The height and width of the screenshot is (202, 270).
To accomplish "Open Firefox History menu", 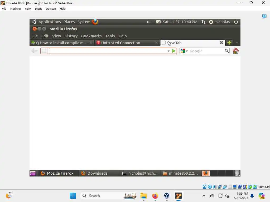I will tap(71, 36).
